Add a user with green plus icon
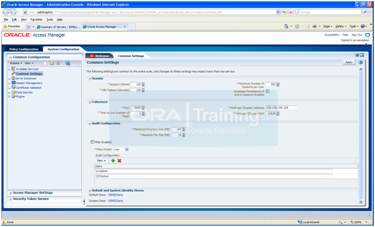The height and width of the screenshot is (227, 375). (113, 161)
